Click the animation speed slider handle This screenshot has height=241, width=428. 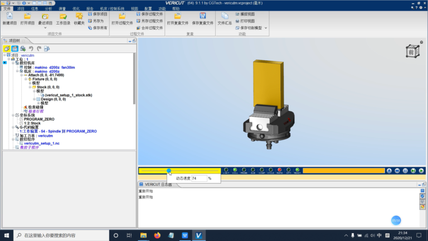coord(169,171)
